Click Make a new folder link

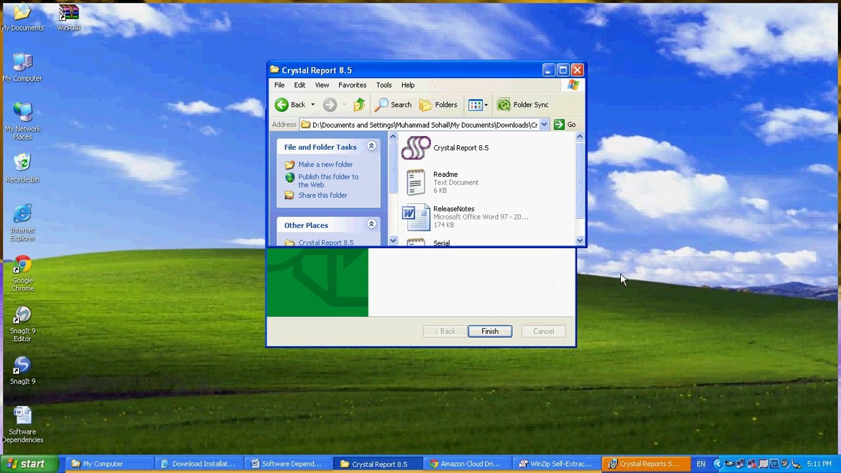(x=325, y=164)
